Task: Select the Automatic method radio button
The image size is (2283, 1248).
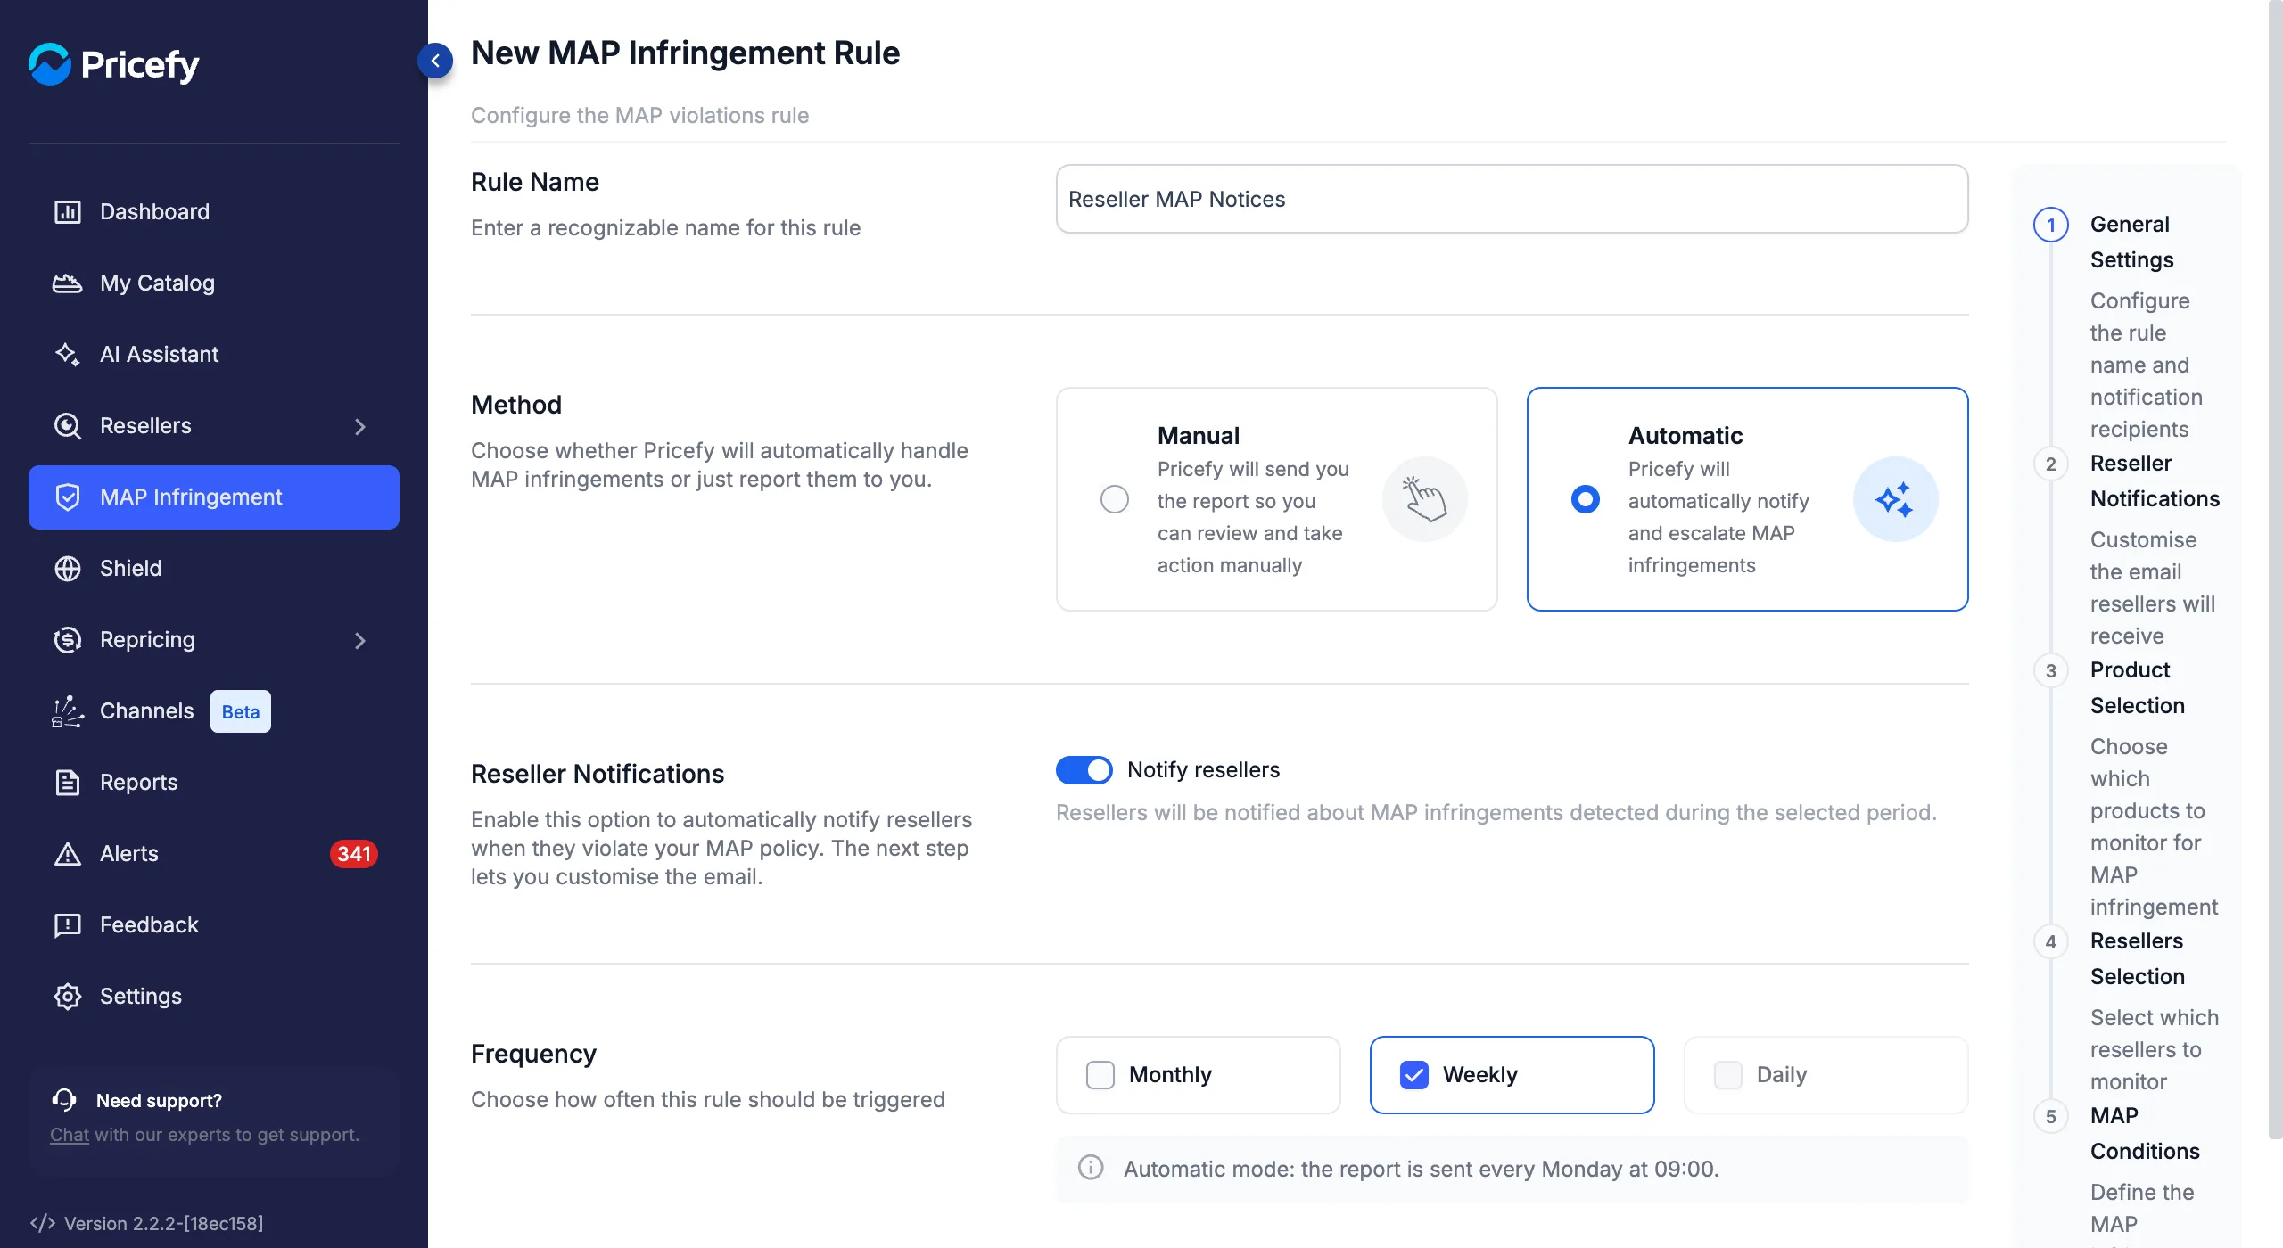Action: (x=1586, y=499)
